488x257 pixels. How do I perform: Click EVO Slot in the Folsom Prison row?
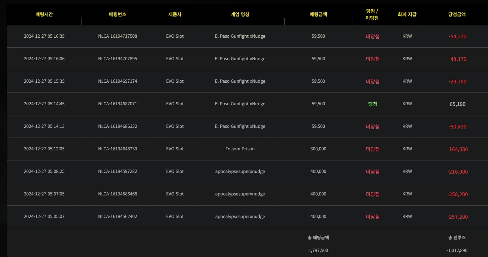pos(175,149)
